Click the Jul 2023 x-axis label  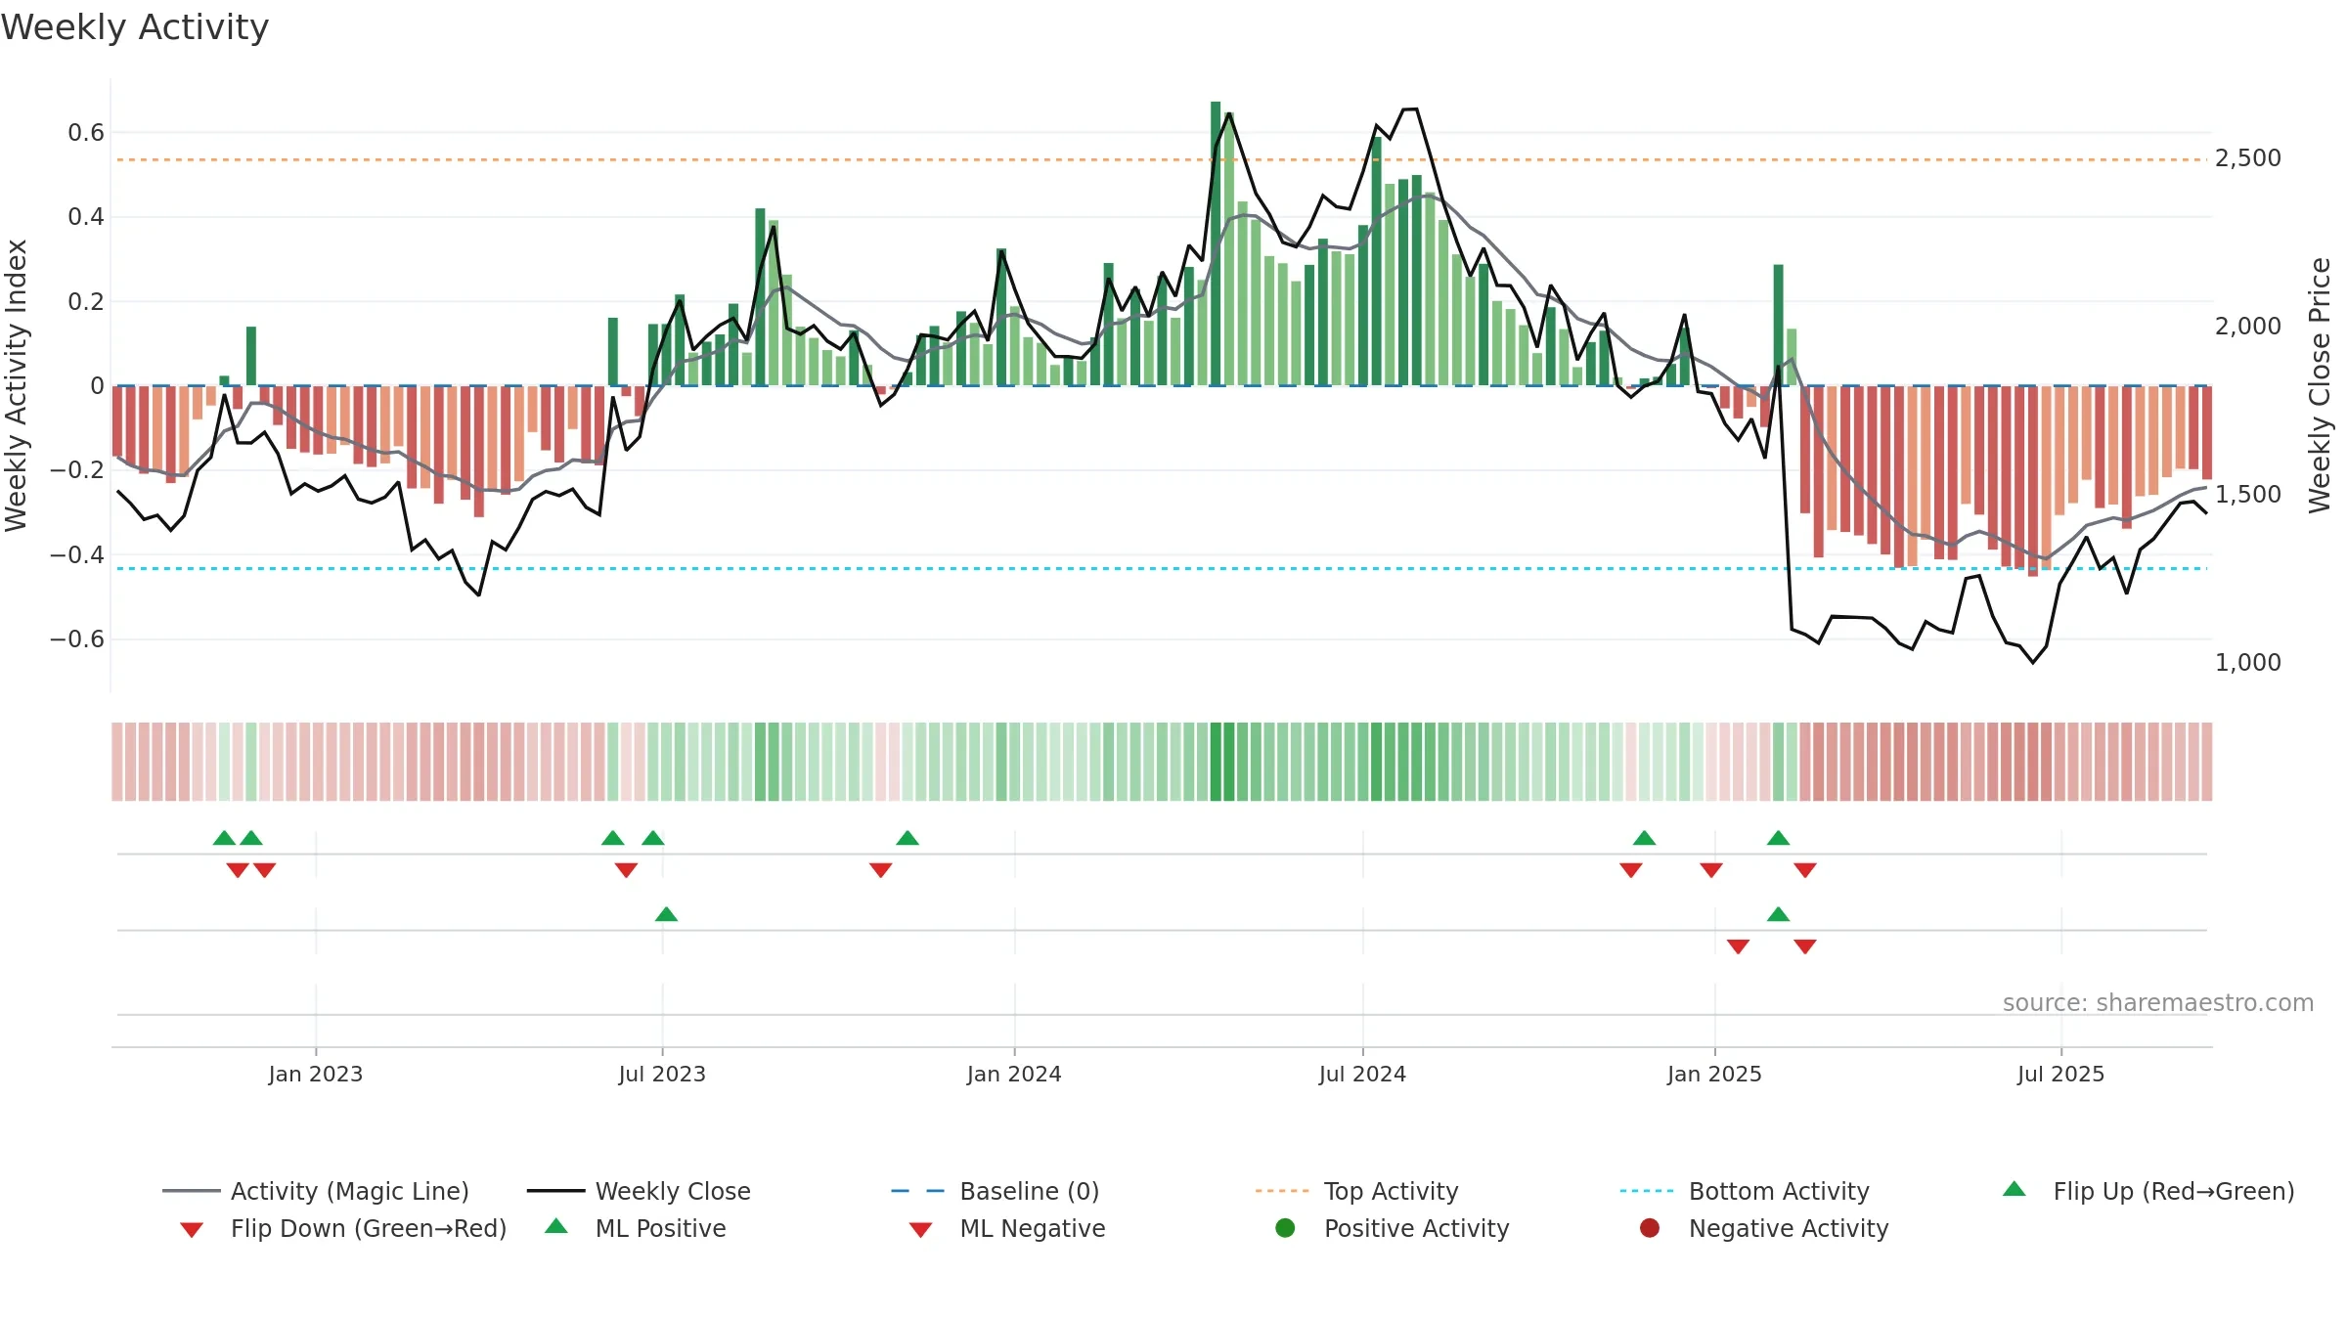662,1075
